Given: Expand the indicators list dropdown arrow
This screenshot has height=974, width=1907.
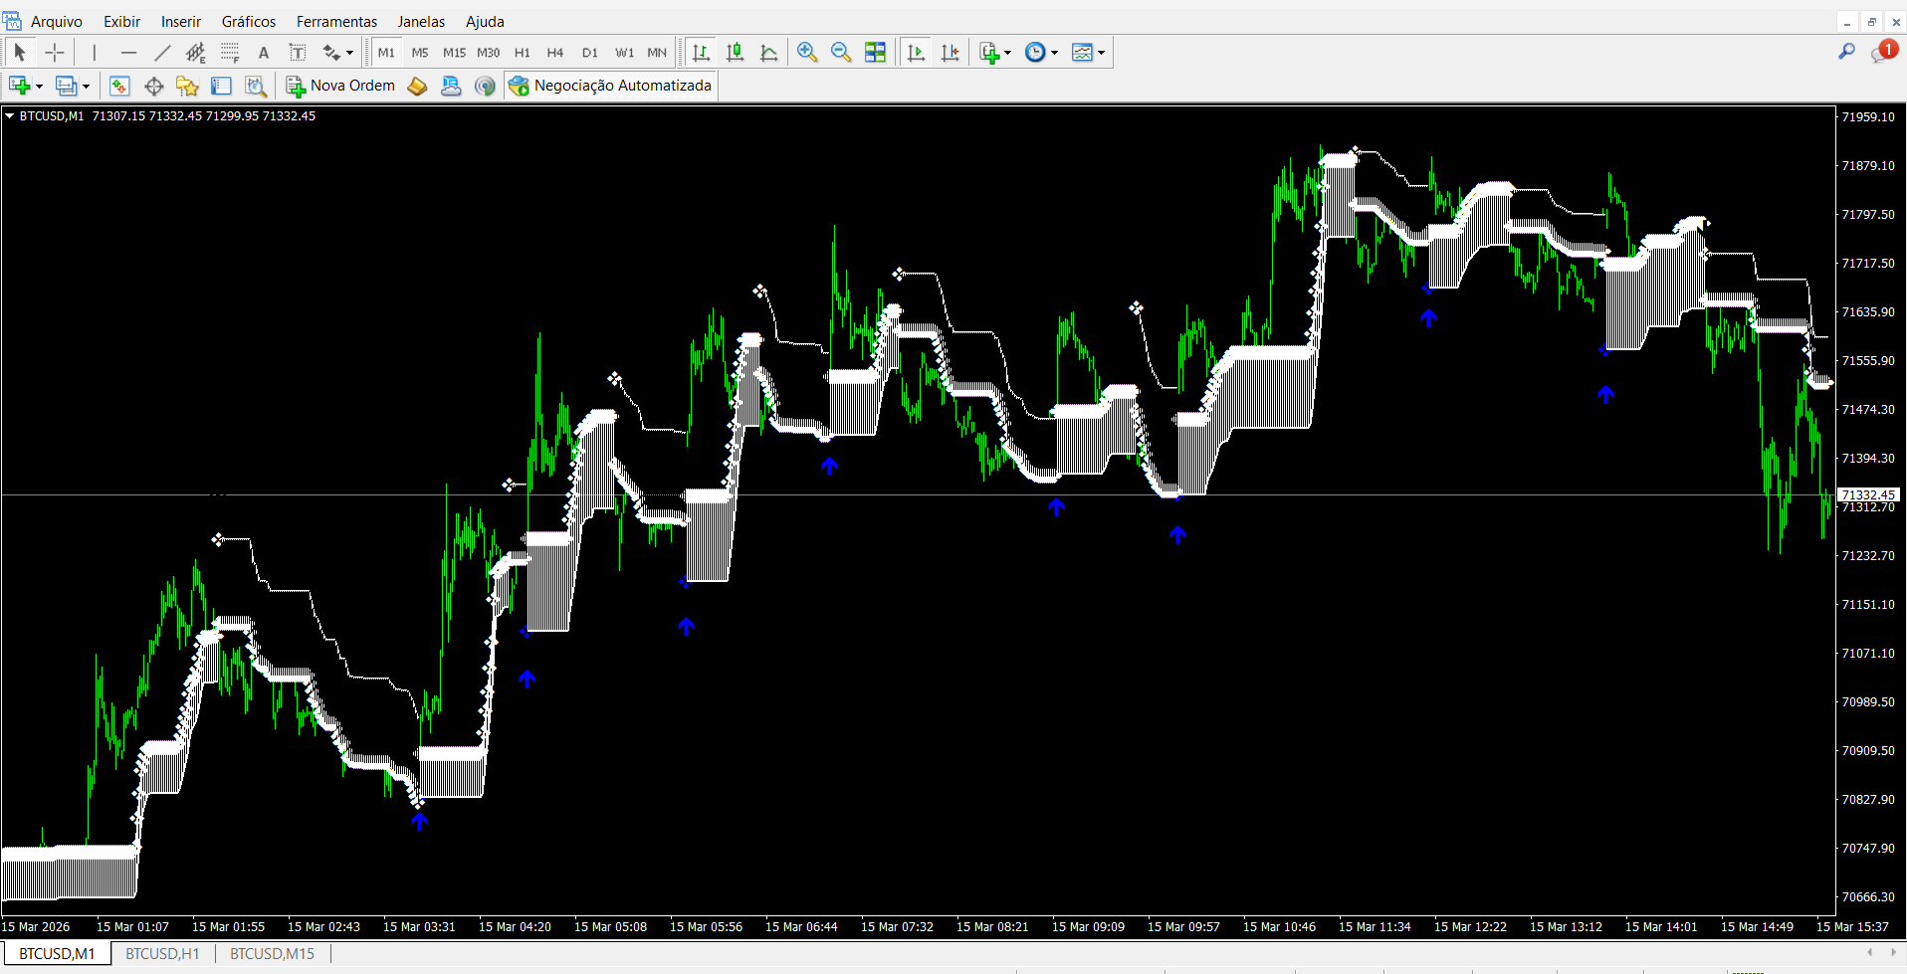Looking at the screenshot, I should [1008, 54].
